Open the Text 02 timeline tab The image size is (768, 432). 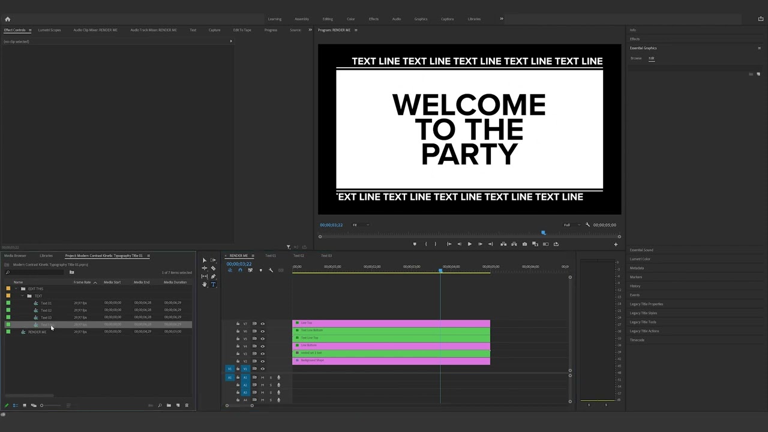point(298,256)
